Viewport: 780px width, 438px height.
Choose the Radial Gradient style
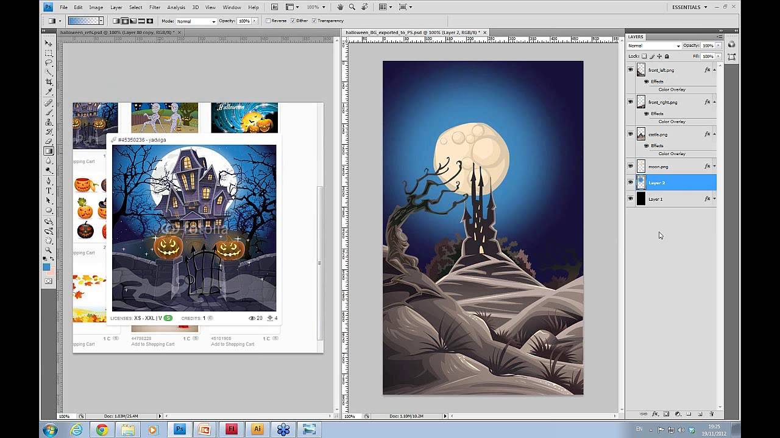coord(125,21)
